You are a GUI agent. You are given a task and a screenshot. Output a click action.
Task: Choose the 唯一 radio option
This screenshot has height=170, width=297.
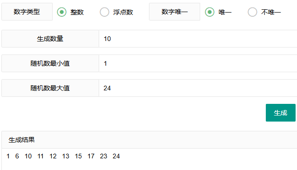coord(209,12)
